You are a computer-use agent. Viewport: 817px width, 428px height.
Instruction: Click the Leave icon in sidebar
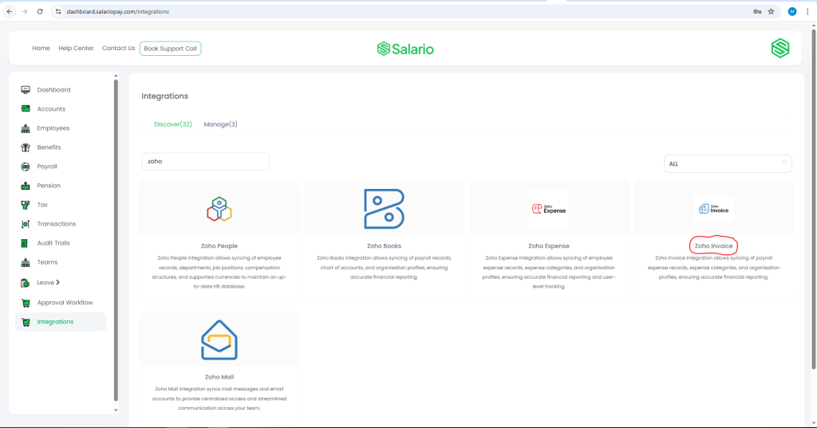tap(25, 283)
